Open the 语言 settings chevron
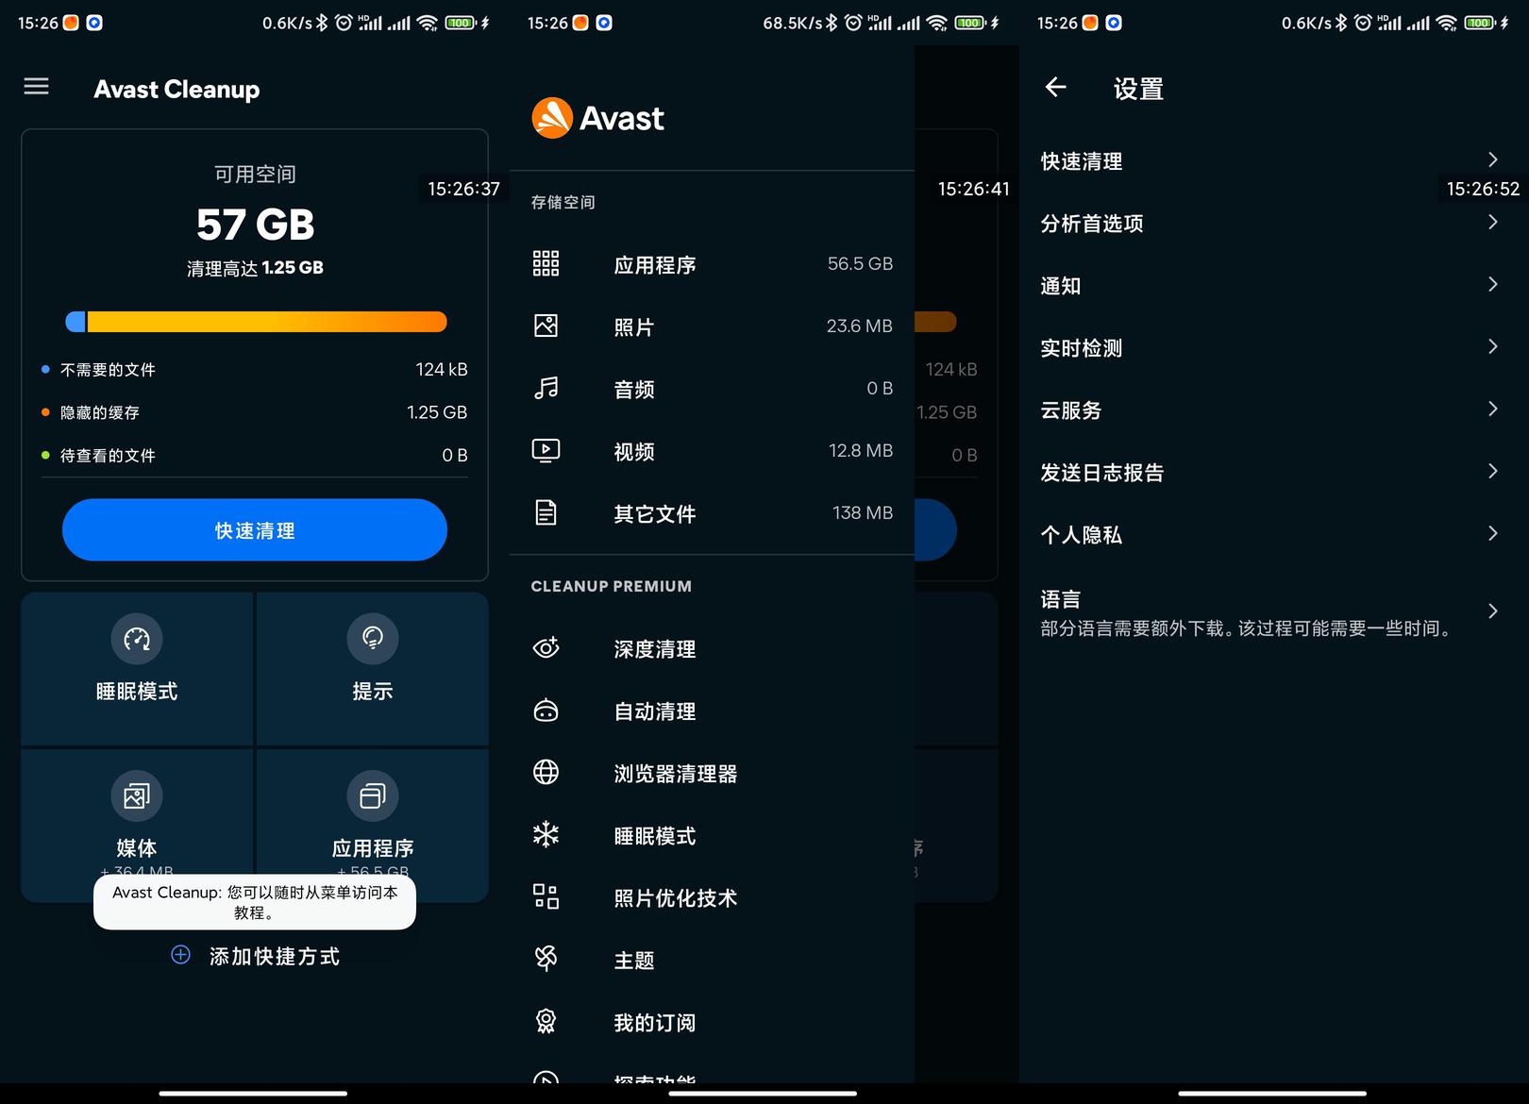The height and width of the screenshot is (1104, 1529). point(1492,611)
